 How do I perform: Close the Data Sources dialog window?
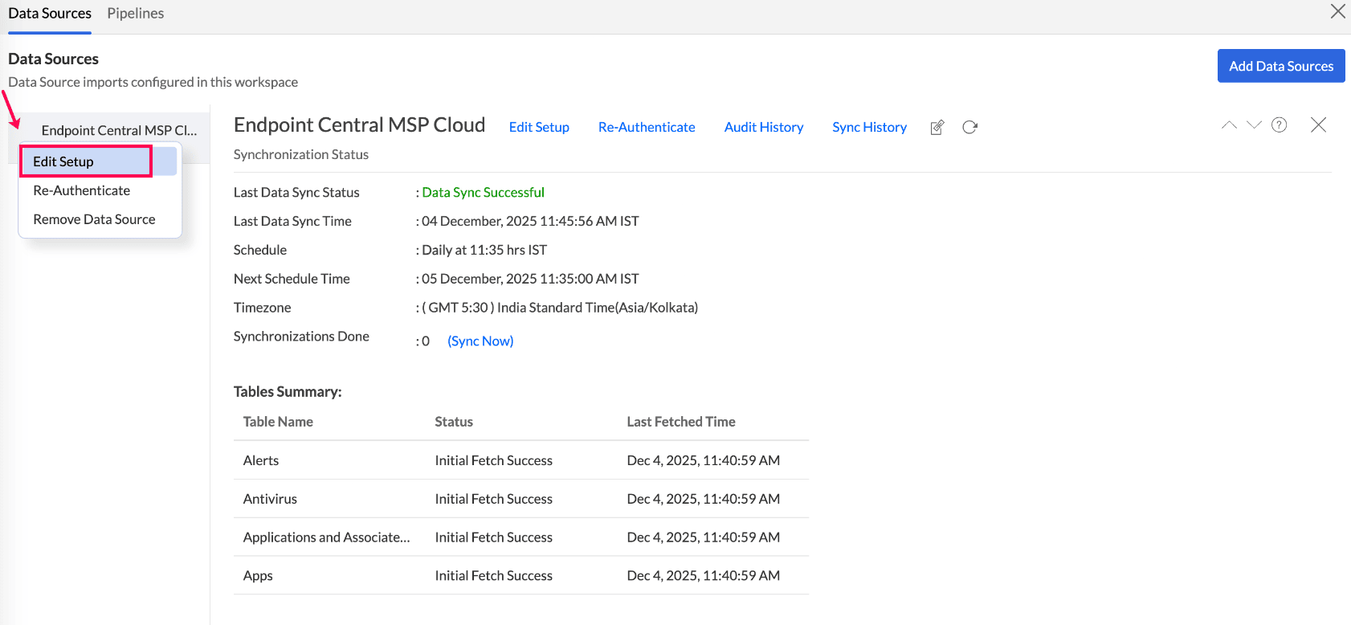tap(1337, 11)
